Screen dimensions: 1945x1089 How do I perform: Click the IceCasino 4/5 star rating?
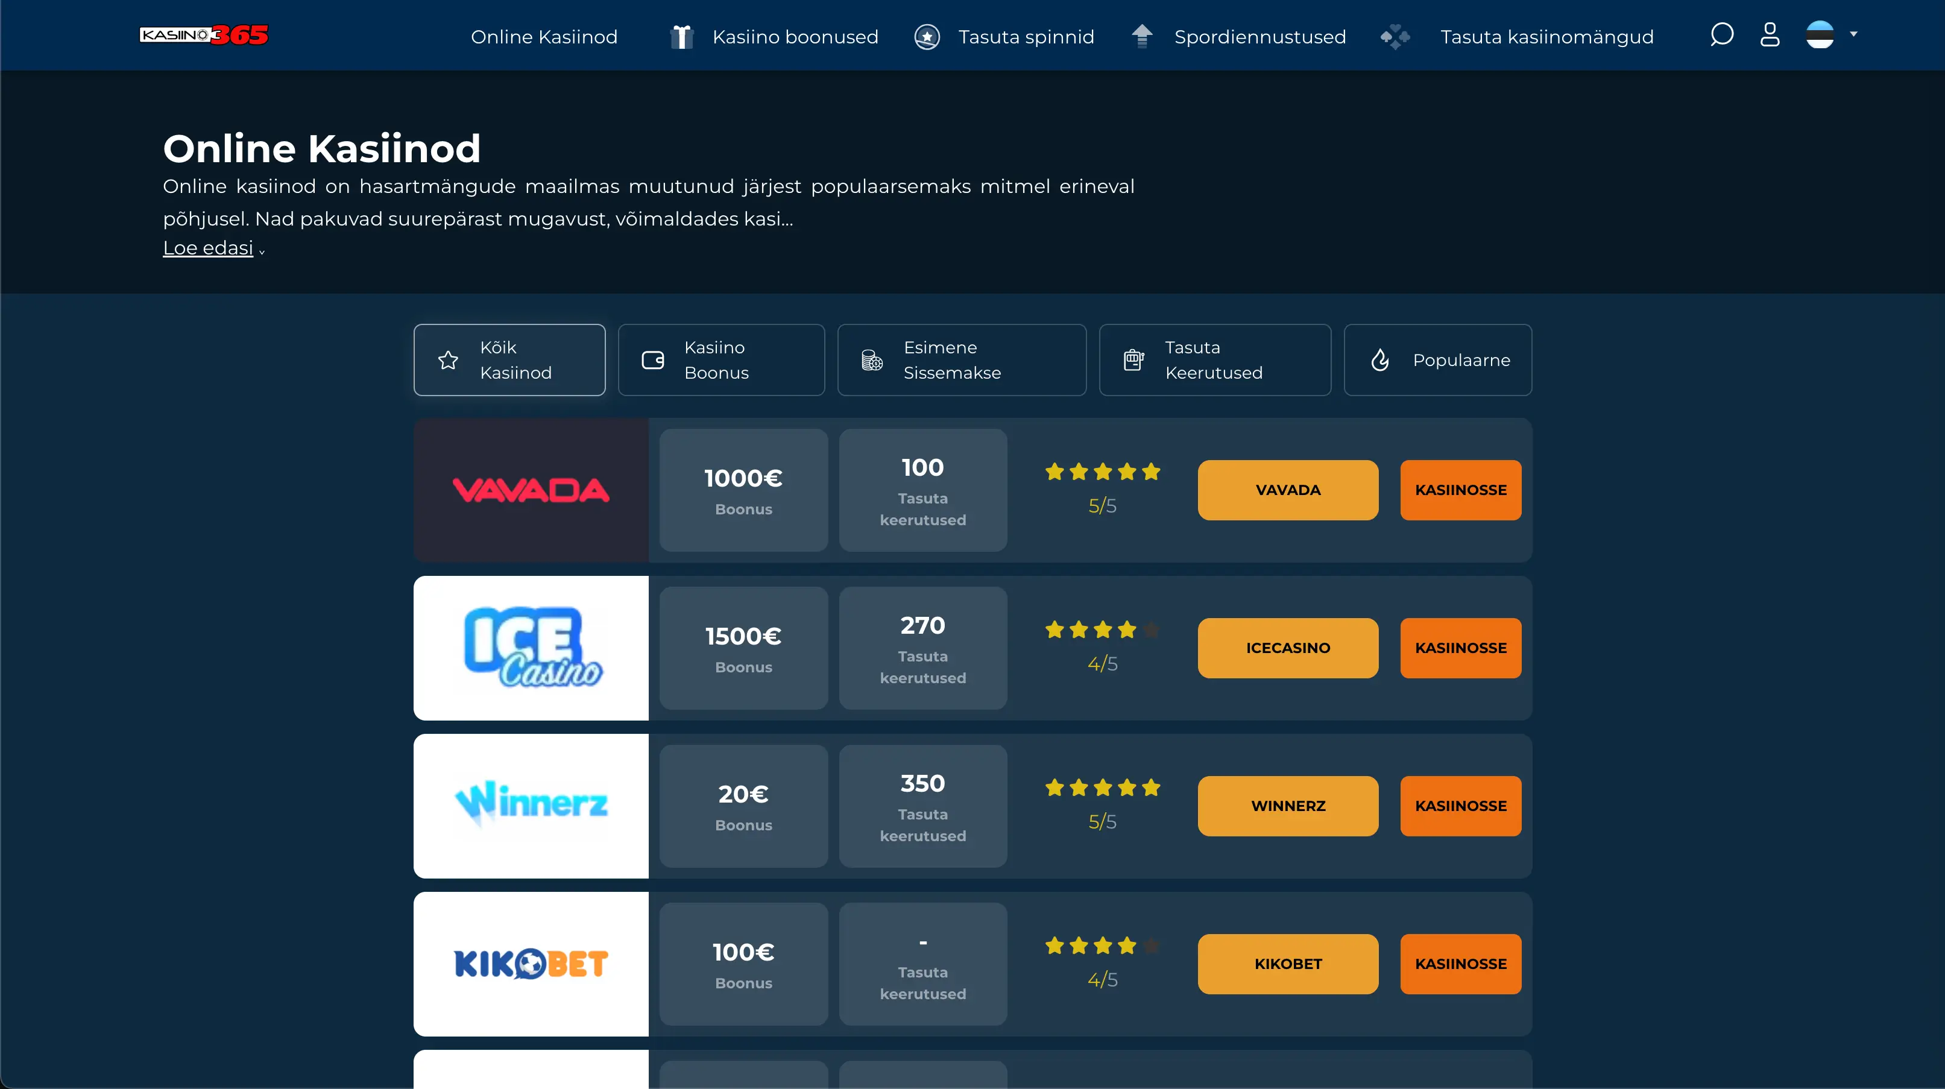(x=1102, y=646)
